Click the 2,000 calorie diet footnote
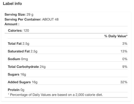The height and width of the screenshot is (104, 134). tap(55, 95)
